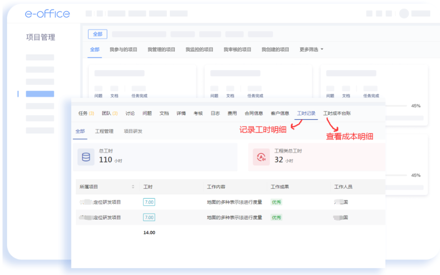Filter by 项目研发 sub-tab
This screenshot has height=275, width=440.
pyautogui.click(x=133, y=132)
